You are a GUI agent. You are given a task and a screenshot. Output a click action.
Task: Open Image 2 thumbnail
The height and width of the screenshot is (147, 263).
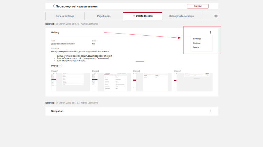click(x=112, y=82)
